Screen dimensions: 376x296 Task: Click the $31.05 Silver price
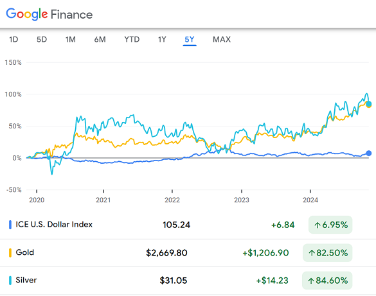point(174,281)
